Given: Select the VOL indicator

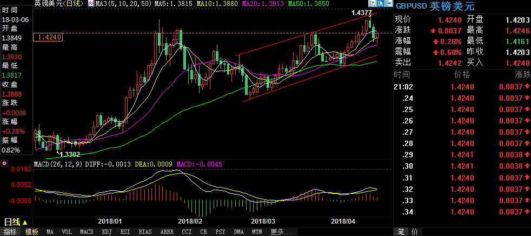Looking at the screenshot, I should click(x=67, y=232).
